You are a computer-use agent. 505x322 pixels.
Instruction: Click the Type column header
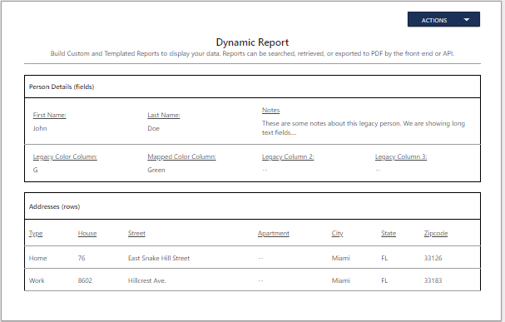(36, 233)
